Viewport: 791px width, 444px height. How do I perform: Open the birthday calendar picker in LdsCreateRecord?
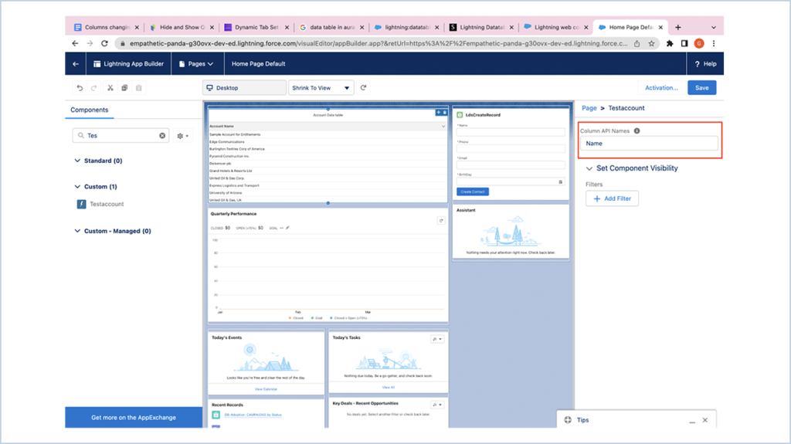561,181
